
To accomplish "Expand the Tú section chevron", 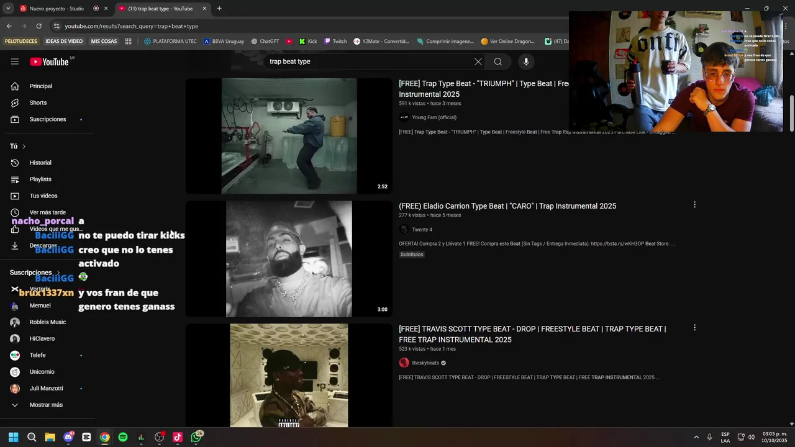I will pos(24,147).
